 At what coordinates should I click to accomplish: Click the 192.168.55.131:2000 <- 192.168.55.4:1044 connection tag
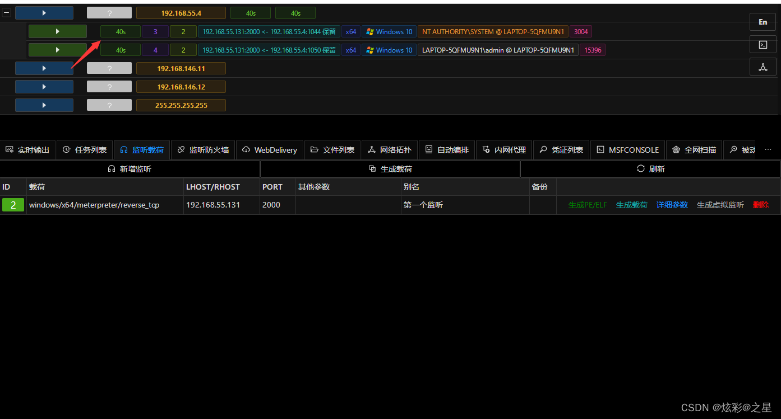click(x=269, y=32)
